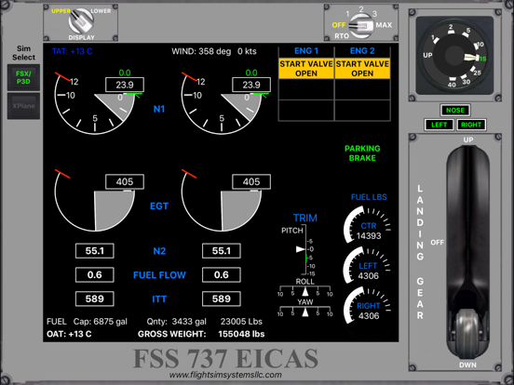Click the N1 label between gauges
This screenshot has height=385, width=514.
159,109
